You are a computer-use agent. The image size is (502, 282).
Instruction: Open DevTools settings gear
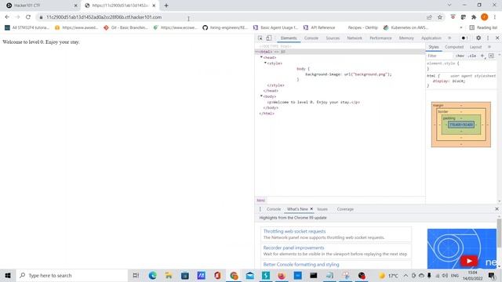click(478, 38)
